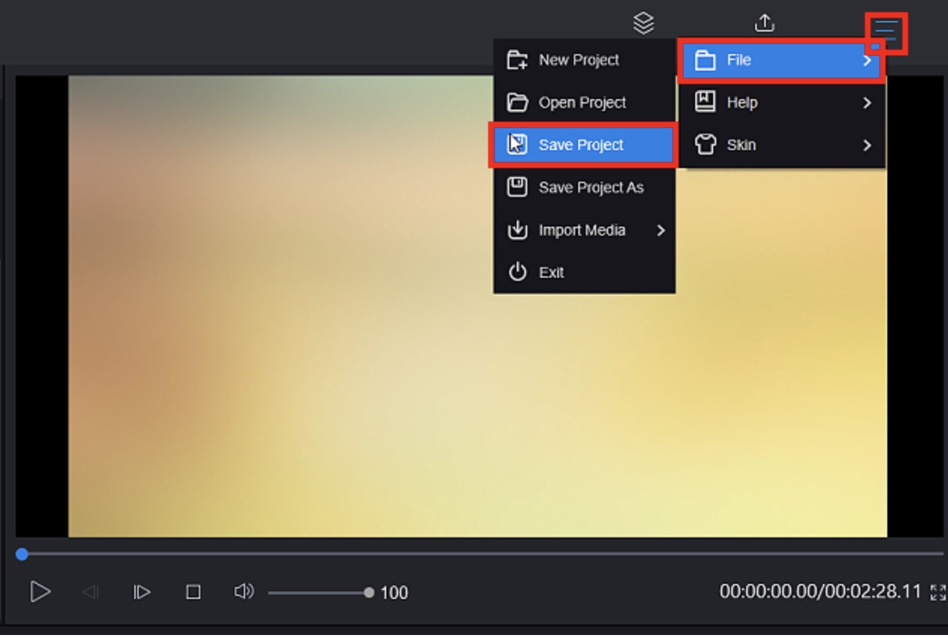
Task: Open the hamburger main menu icon
Action: click(x=886, y=32)
